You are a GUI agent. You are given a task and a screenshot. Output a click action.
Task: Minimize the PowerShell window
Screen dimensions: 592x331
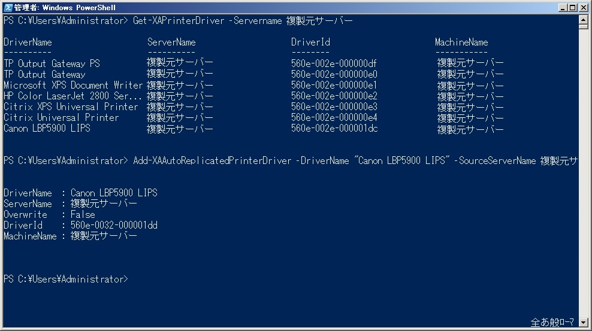point(563,7)
